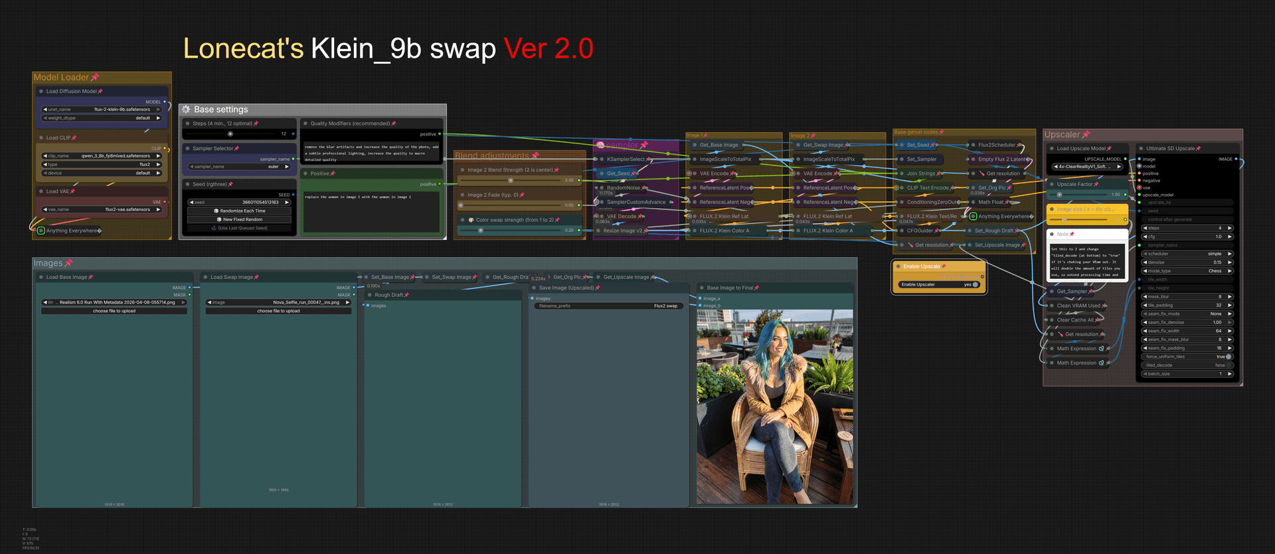
Task: Click the pin on Load Upscale Model node
Action: click(1109, 149)
